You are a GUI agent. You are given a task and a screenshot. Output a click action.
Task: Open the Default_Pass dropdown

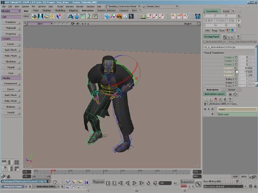pos(160,6)
